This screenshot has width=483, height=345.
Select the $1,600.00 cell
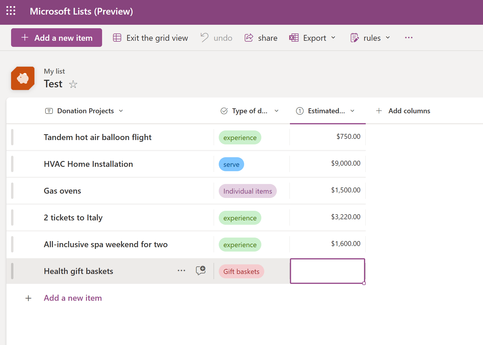point(328,244)
